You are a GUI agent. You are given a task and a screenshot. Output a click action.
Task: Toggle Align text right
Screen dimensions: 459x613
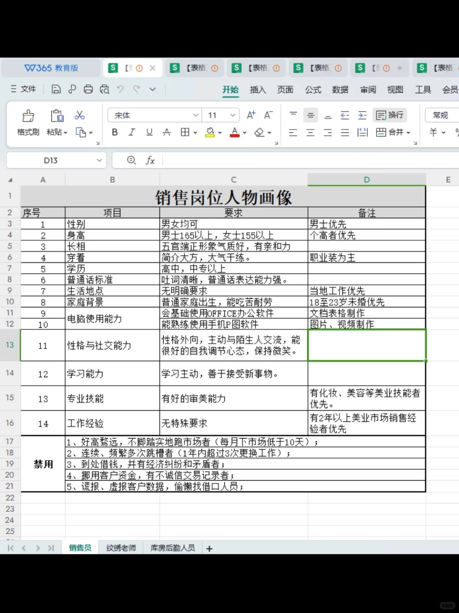328,132
